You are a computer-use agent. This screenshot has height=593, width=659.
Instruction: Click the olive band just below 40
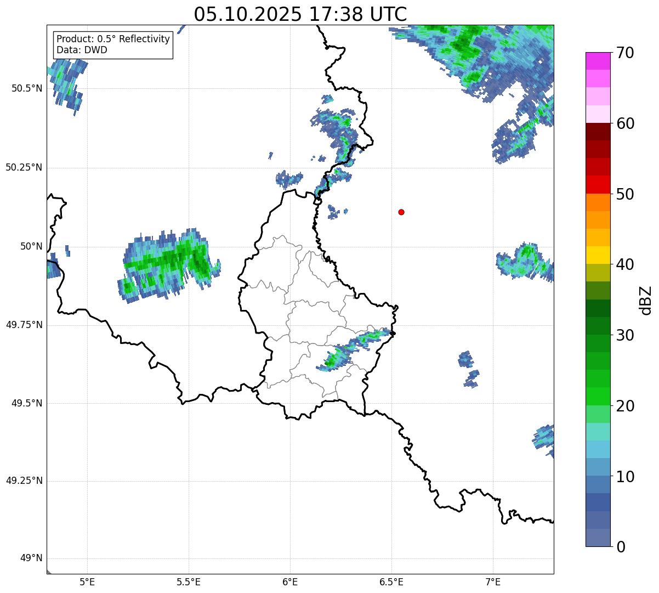[598, 273]
